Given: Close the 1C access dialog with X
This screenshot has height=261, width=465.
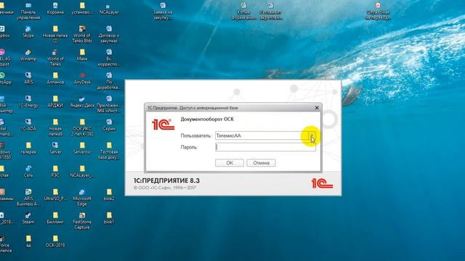Looking at the screenshot, I should coord(317,108).
